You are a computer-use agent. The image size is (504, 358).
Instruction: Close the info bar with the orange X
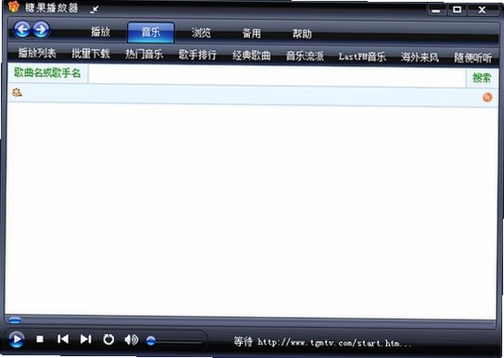pos(487,97)
